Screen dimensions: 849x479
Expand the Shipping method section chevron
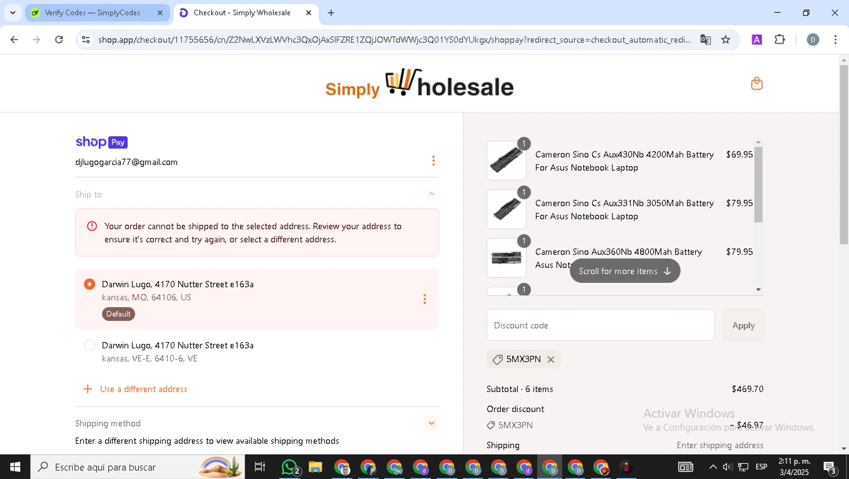click(431, 423)
